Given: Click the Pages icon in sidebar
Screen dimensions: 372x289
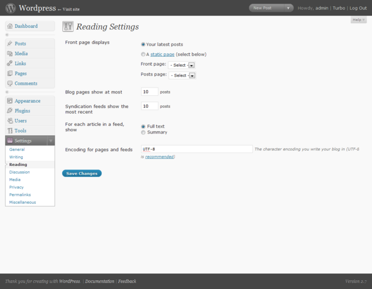Looking at the screenshot, I should tap(10, 73).
